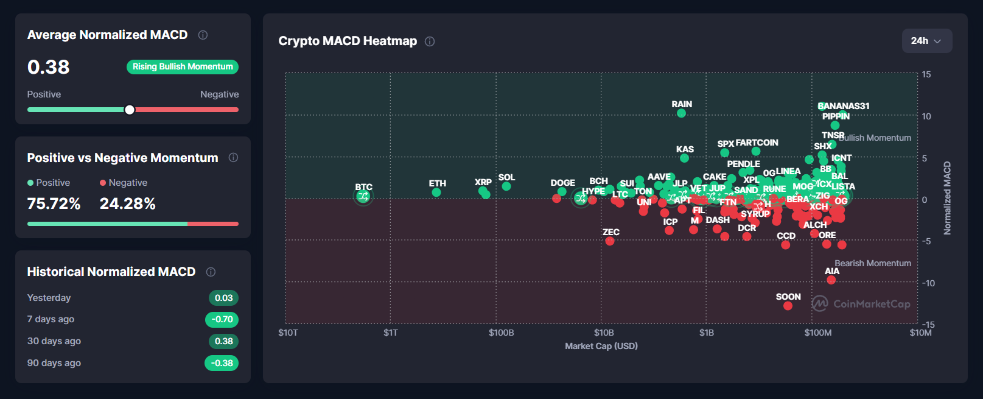Click the info icon beside Historical Normalized MACD
Image resolution: width=983 pixels, height=399 pixels.
click(x=211, y=272)
